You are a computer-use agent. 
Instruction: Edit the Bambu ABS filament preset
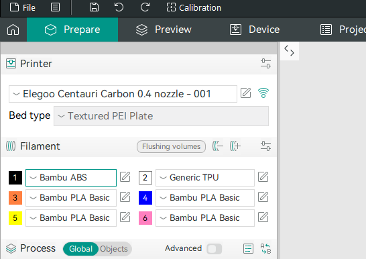click(125, 176)
